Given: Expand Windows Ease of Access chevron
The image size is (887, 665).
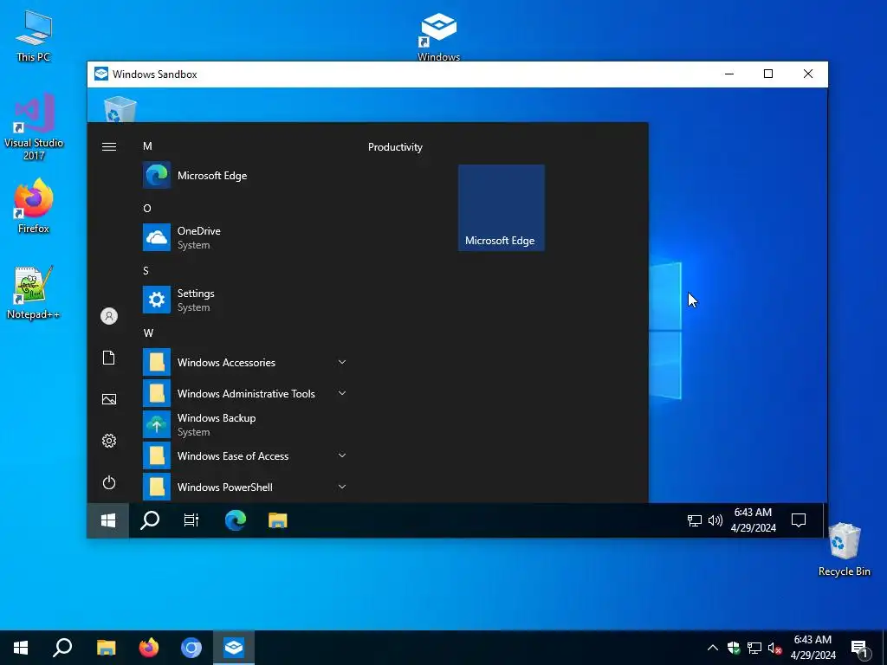Looking at the screenshot, I should pyautogui.click(x=341, y=455).
